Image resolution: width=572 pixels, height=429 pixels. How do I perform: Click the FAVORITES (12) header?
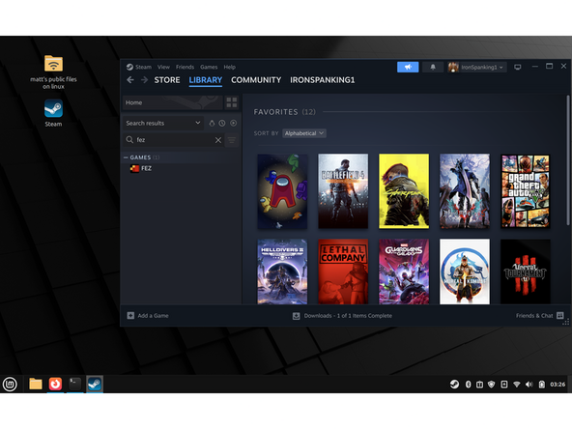284,112
